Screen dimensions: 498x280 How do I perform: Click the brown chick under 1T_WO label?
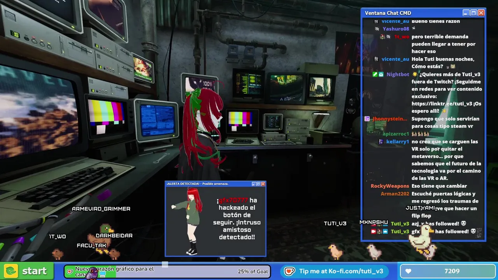58,254
